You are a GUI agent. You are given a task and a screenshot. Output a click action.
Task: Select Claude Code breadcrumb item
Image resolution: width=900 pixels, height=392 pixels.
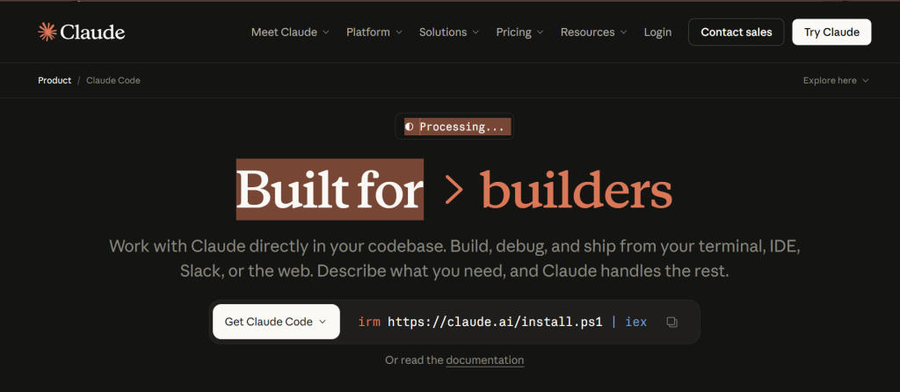[x=113, y=81]
